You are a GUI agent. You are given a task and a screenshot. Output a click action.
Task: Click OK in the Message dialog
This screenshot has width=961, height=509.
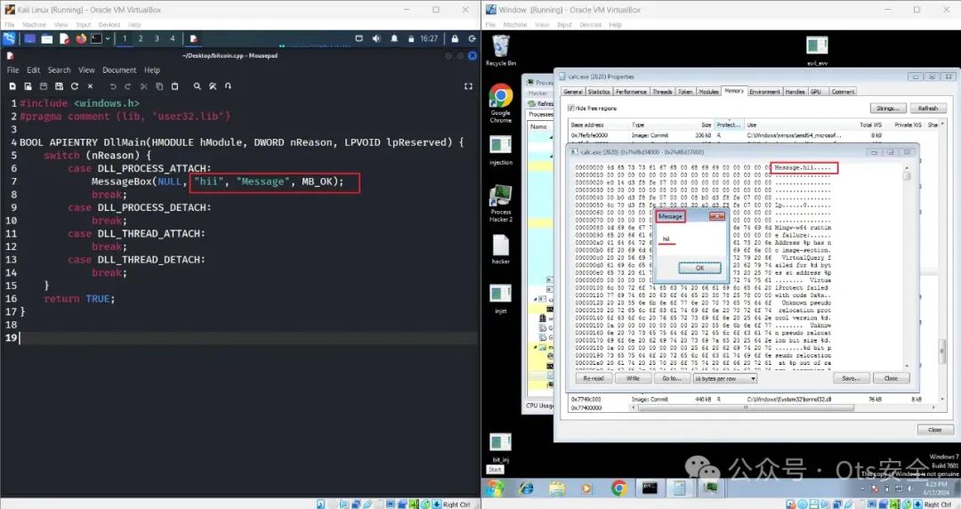point(699,268)
